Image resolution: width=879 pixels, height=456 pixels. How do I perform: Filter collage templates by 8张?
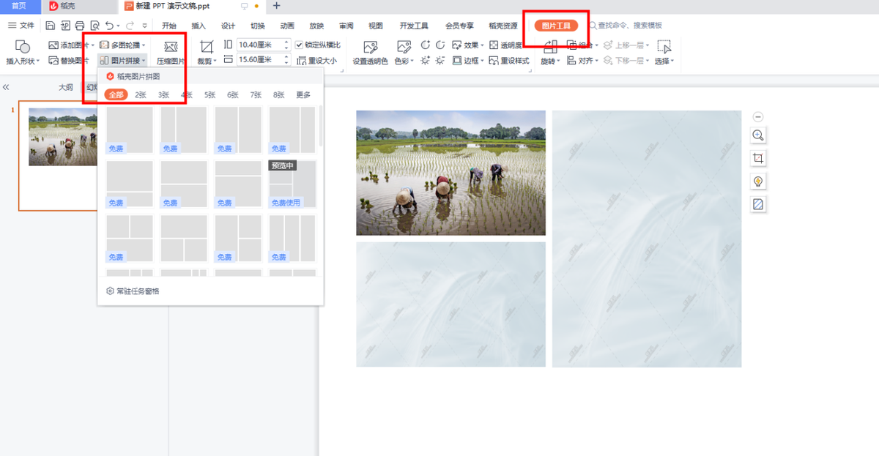279,94
